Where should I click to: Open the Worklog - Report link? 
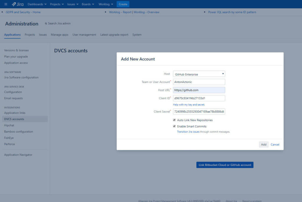pyautogui.click(x=120, y=12)
